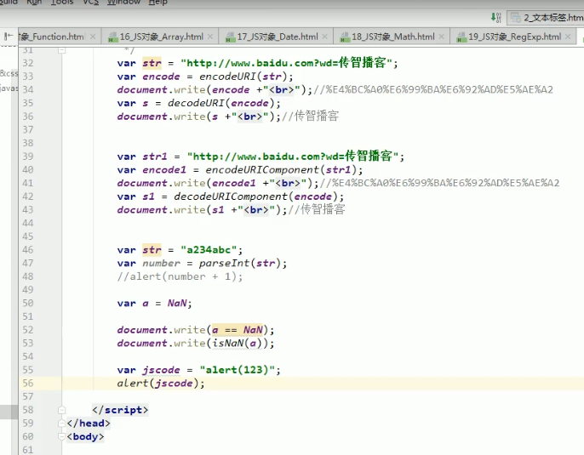Click the percent-encoded comment on line 41

pos(439,183)
